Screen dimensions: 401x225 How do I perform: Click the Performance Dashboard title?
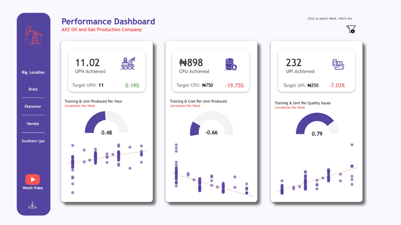108,22
